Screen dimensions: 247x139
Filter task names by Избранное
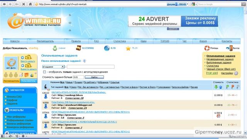point(103,82)
